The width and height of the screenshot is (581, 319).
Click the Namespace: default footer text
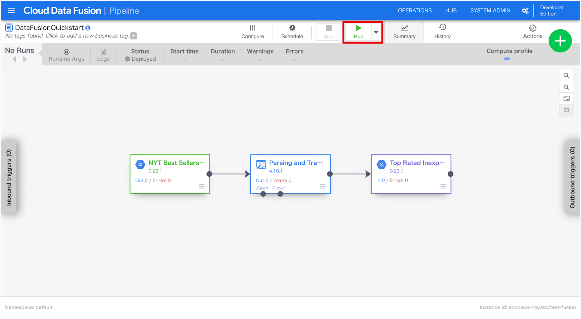click(x=29, y=307)
